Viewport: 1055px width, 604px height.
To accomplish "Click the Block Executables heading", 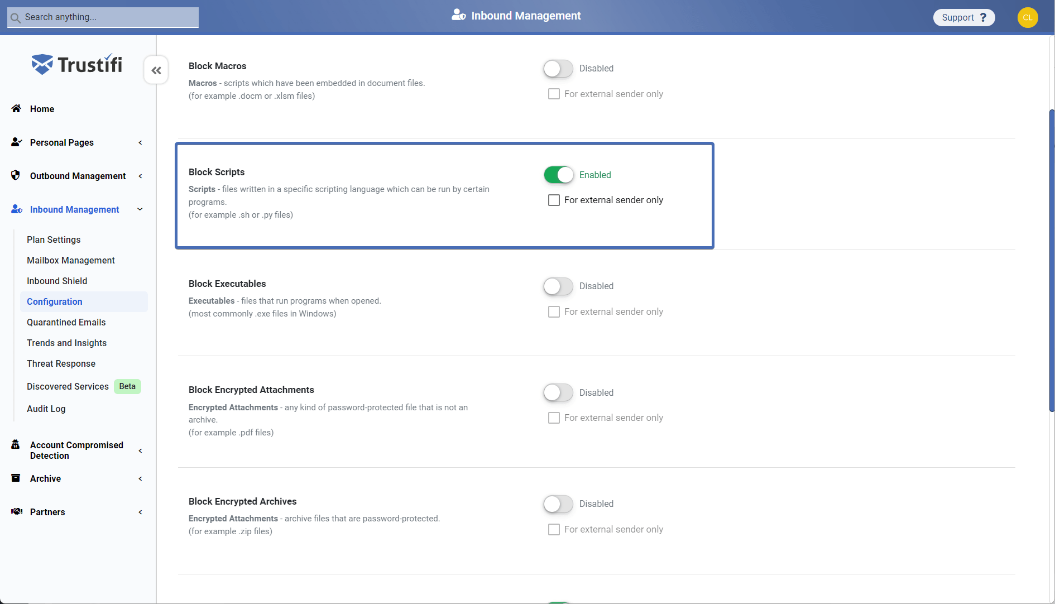I will 227,284.
